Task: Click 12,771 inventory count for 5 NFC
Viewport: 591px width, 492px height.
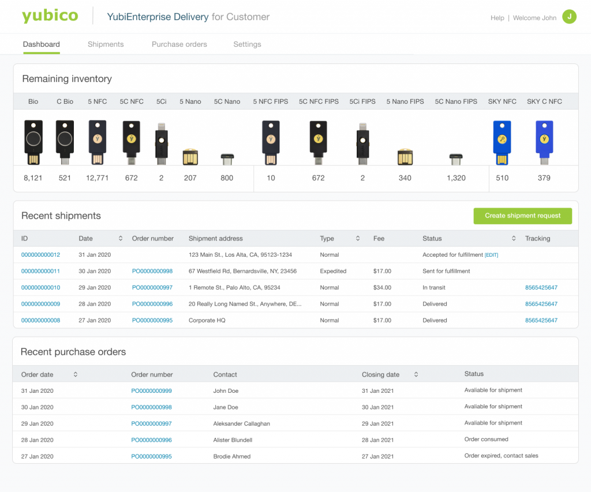Action: point(97,178)
